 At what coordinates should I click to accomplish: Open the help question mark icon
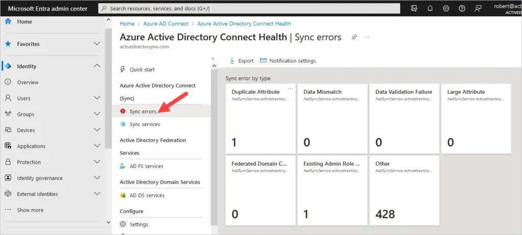pos(462,9)
